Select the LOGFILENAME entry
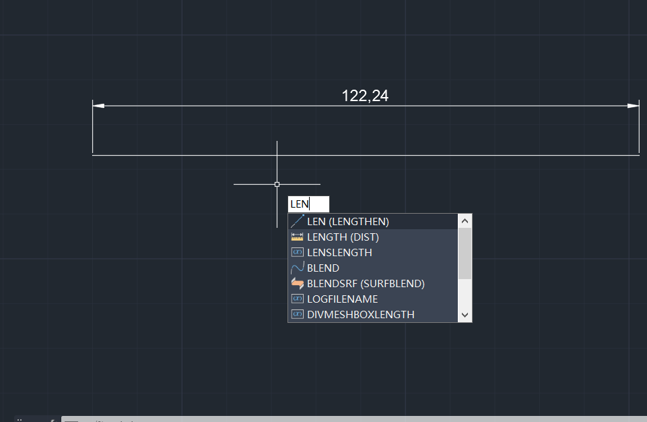Viewport: 647px width, 422px height. pyautogui.click(x=342, y=299)
